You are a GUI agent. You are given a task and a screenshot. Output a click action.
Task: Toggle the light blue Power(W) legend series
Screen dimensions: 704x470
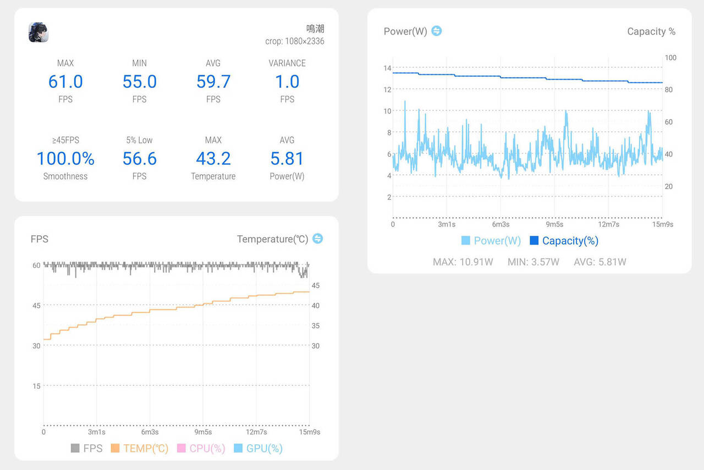click(491, 241)
